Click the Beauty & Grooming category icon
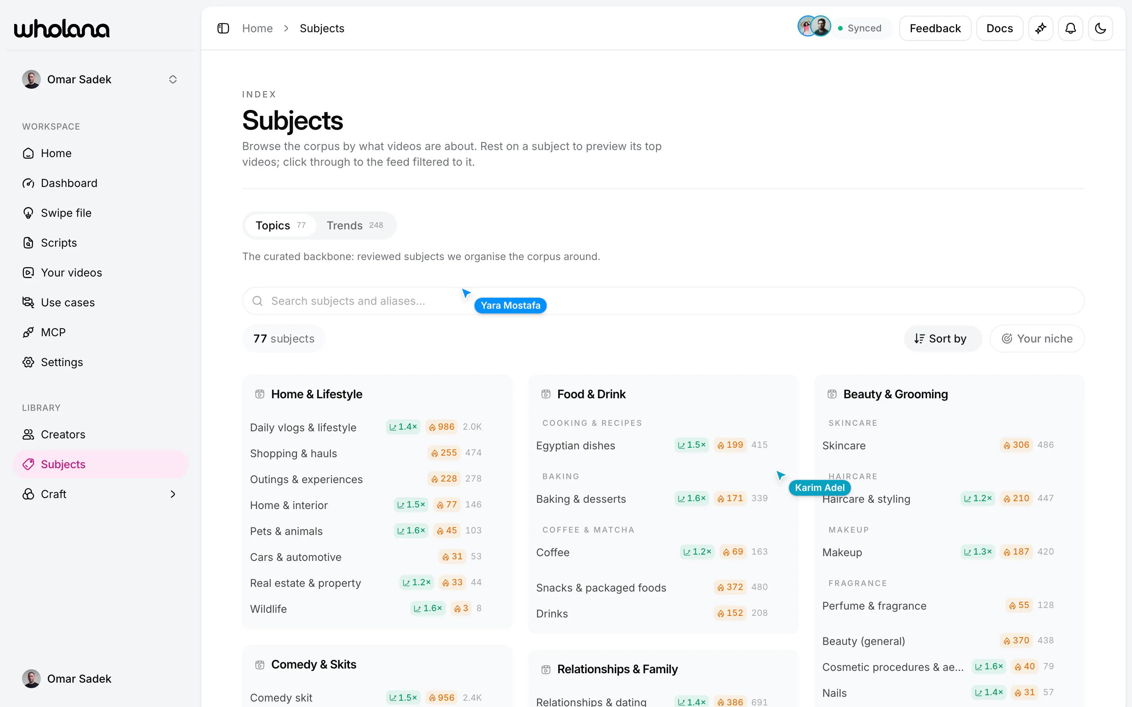 click(x=832, y=394)
